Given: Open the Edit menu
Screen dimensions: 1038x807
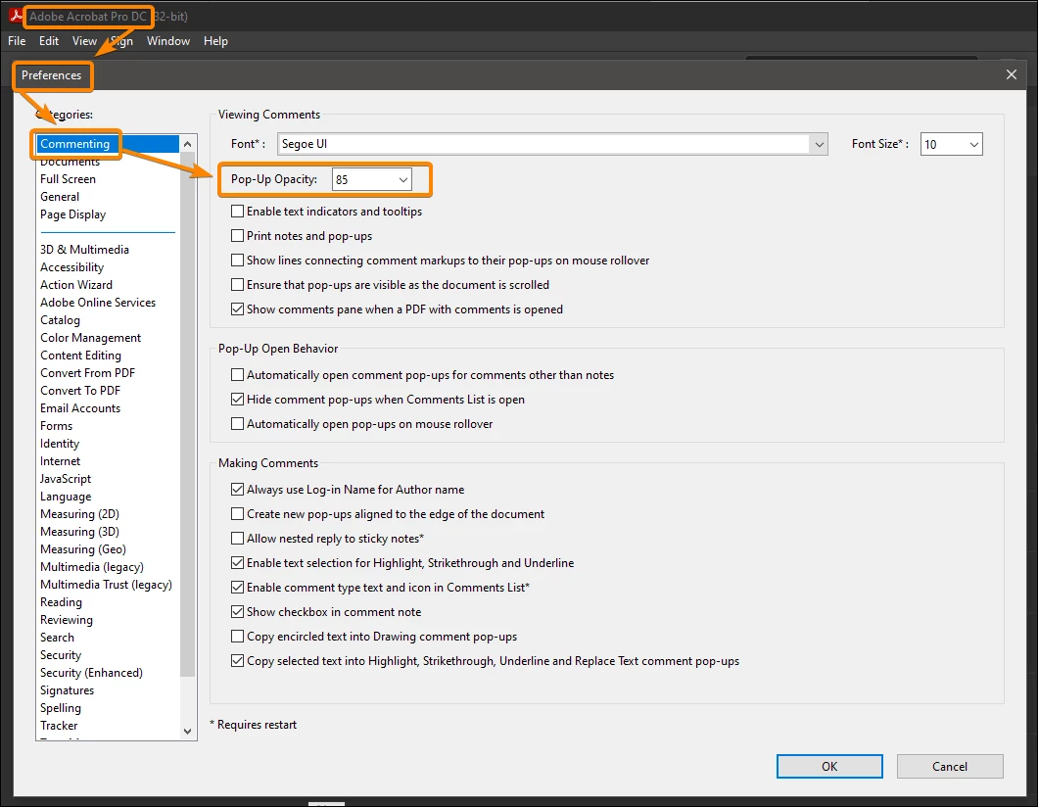Looking at the screenshot, I should (x=49, y=41).
